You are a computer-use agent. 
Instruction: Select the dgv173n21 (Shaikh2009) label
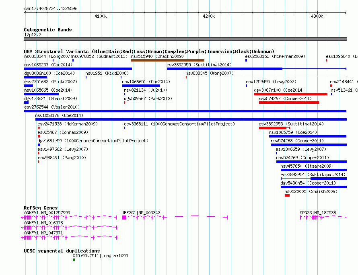point(51,99)
